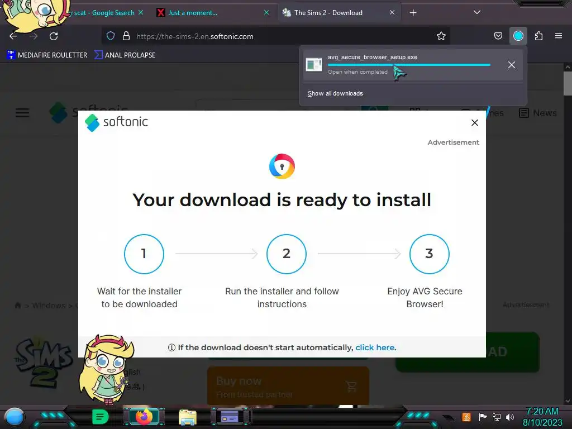Viewport: 572px width, 429px height.
Task: Click Show all downloads
Action: click(x=335, y=93)
